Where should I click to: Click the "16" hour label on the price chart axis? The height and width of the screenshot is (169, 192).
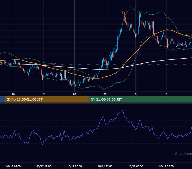13,94
